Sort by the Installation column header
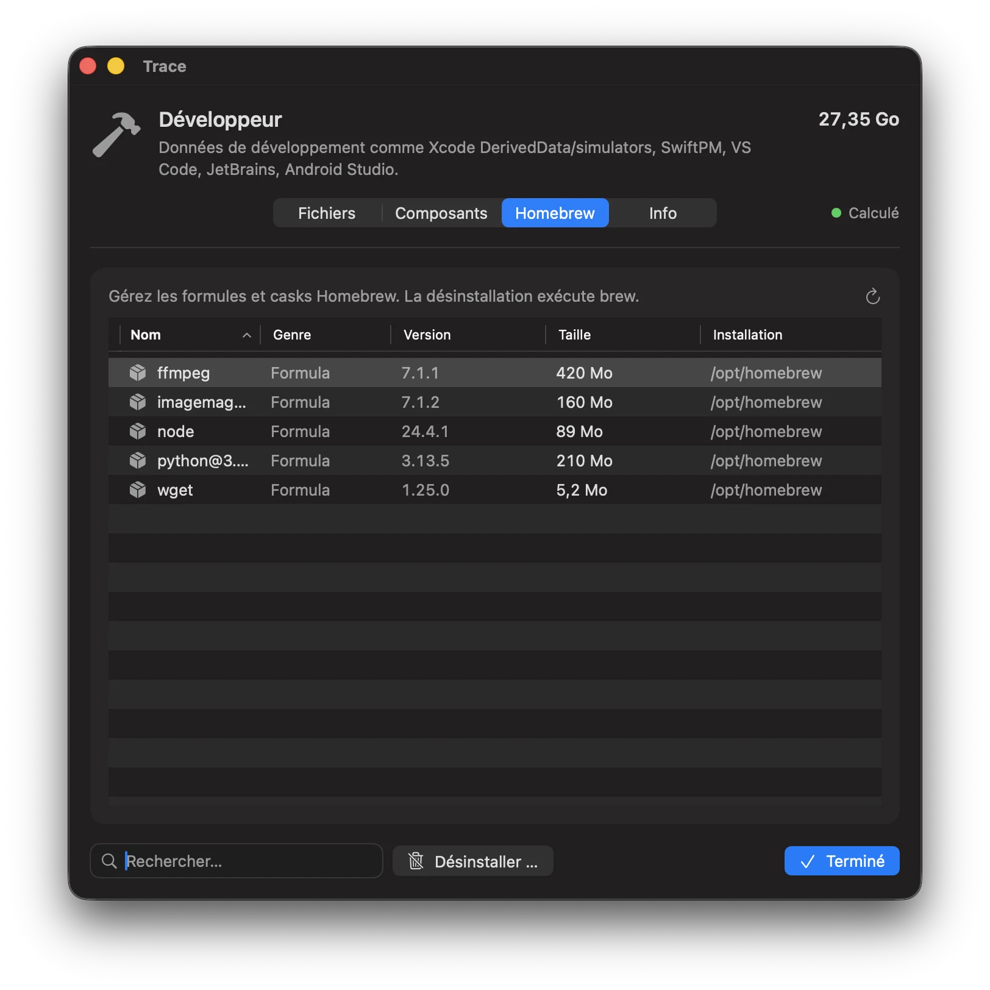The height and width of the screenshot is (990, 990). [x=791, y=335]
